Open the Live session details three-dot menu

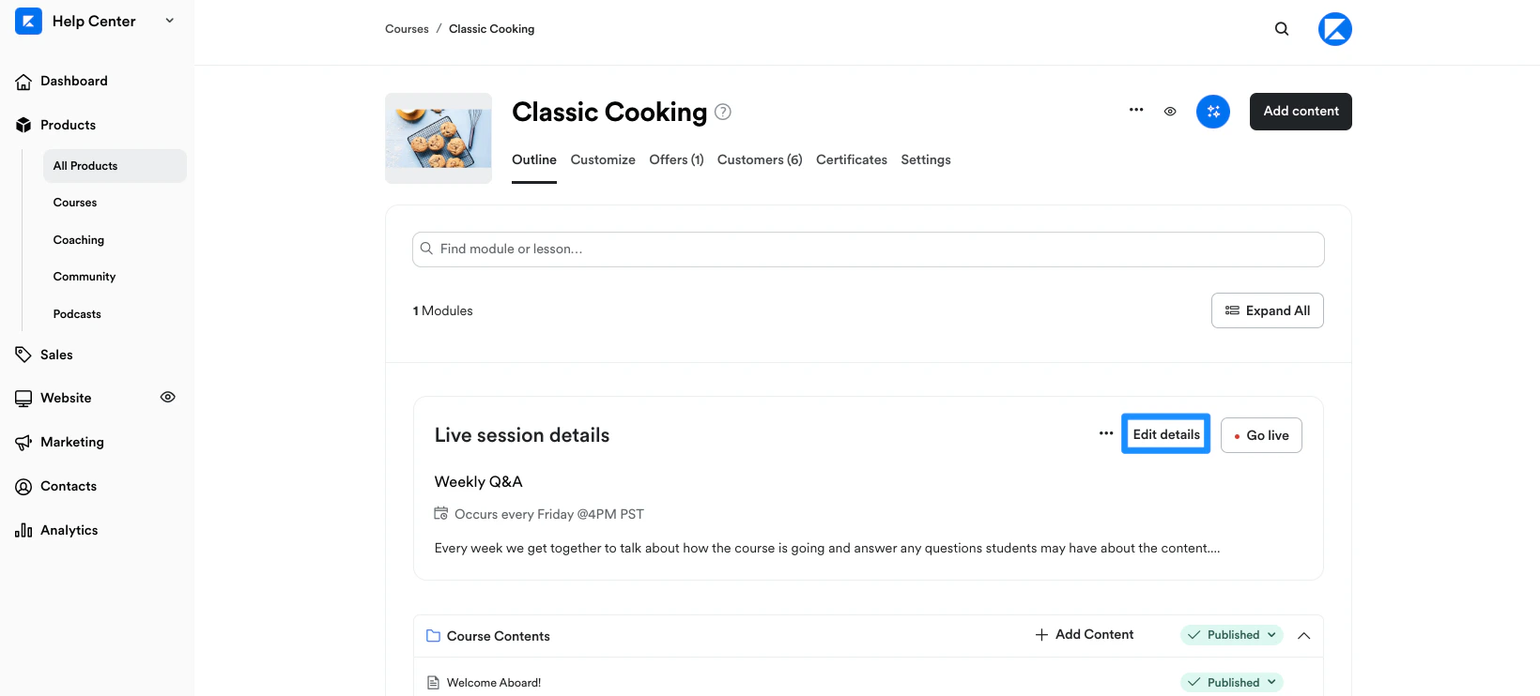1106,433
